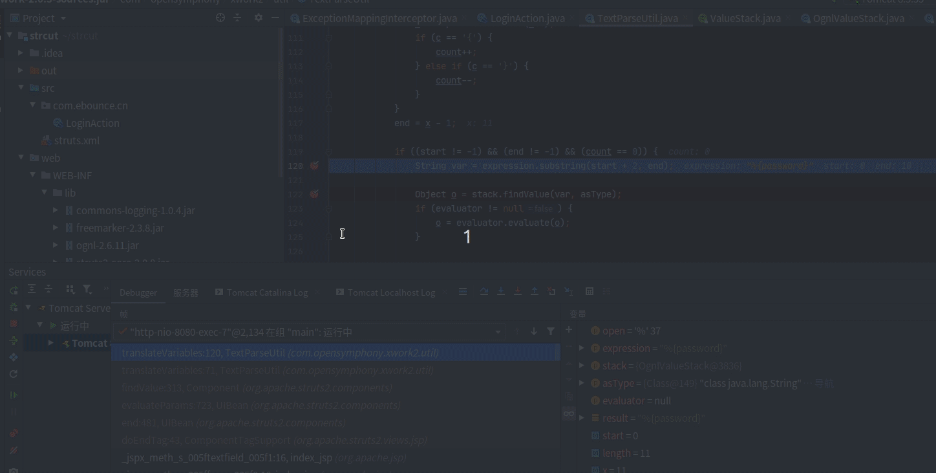Expand the stack variable node

point(582,366)
